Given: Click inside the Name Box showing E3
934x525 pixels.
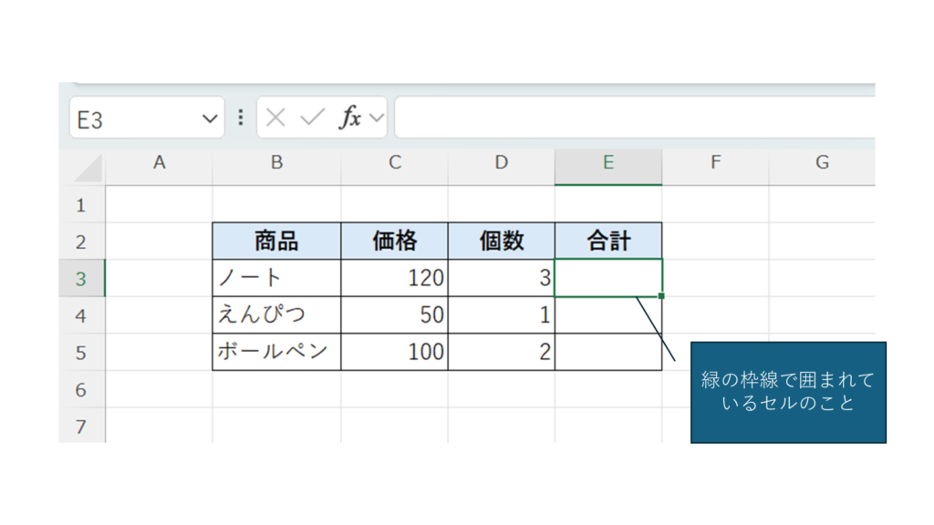Looking at the screenshot, I should coord(132,118).
